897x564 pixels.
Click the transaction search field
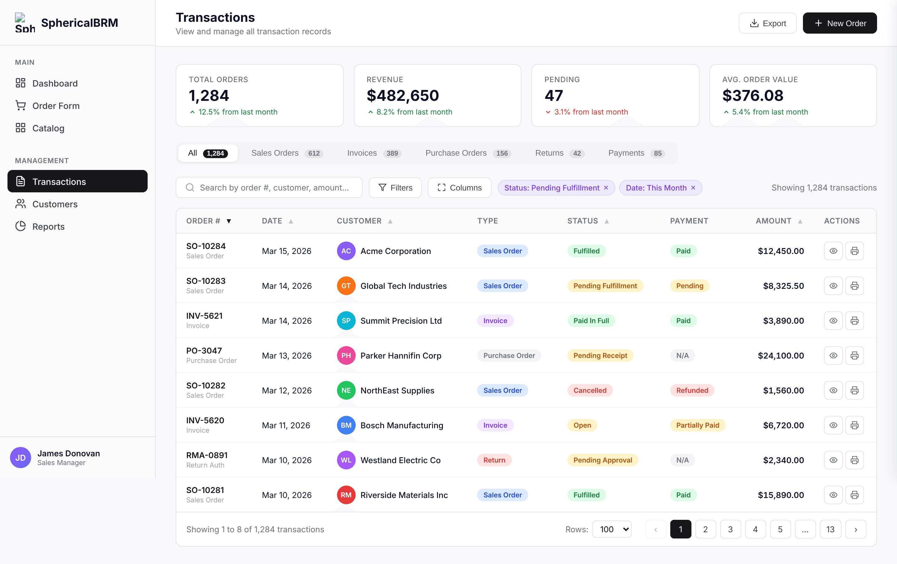pyautogui.click(x=269, y=188)
